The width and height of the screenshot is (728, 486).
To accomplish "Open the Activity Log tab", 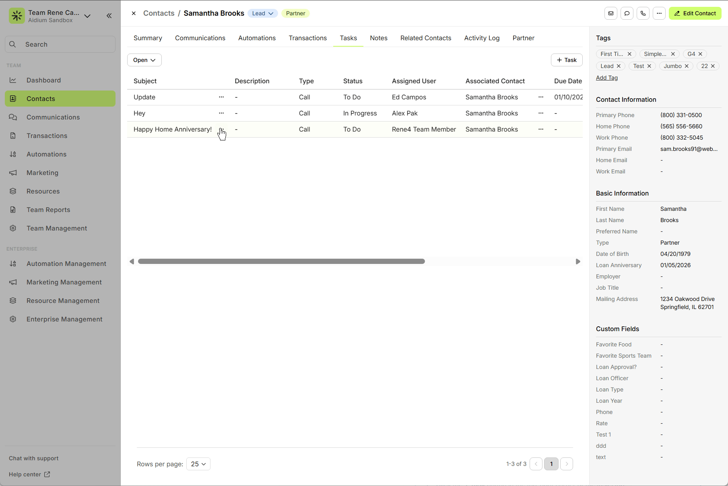I will pos(481,38).
